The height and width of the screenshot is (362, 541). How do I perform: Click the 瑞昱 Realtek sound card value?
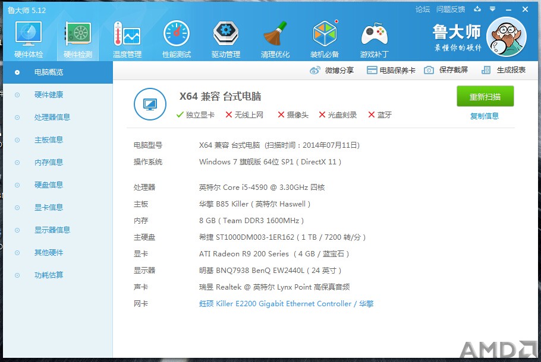(274, 287)
